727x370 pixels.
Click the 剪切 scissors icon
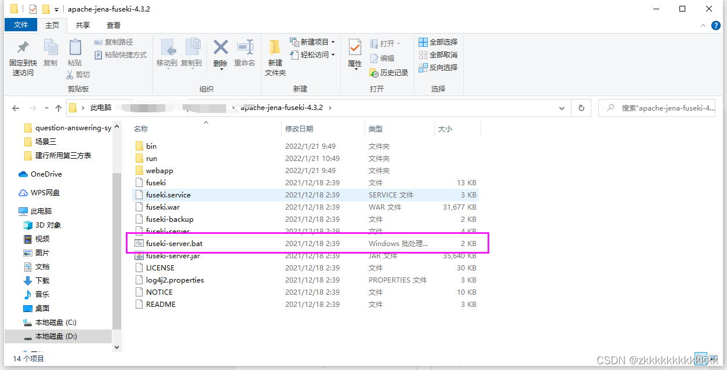(70, 75)
